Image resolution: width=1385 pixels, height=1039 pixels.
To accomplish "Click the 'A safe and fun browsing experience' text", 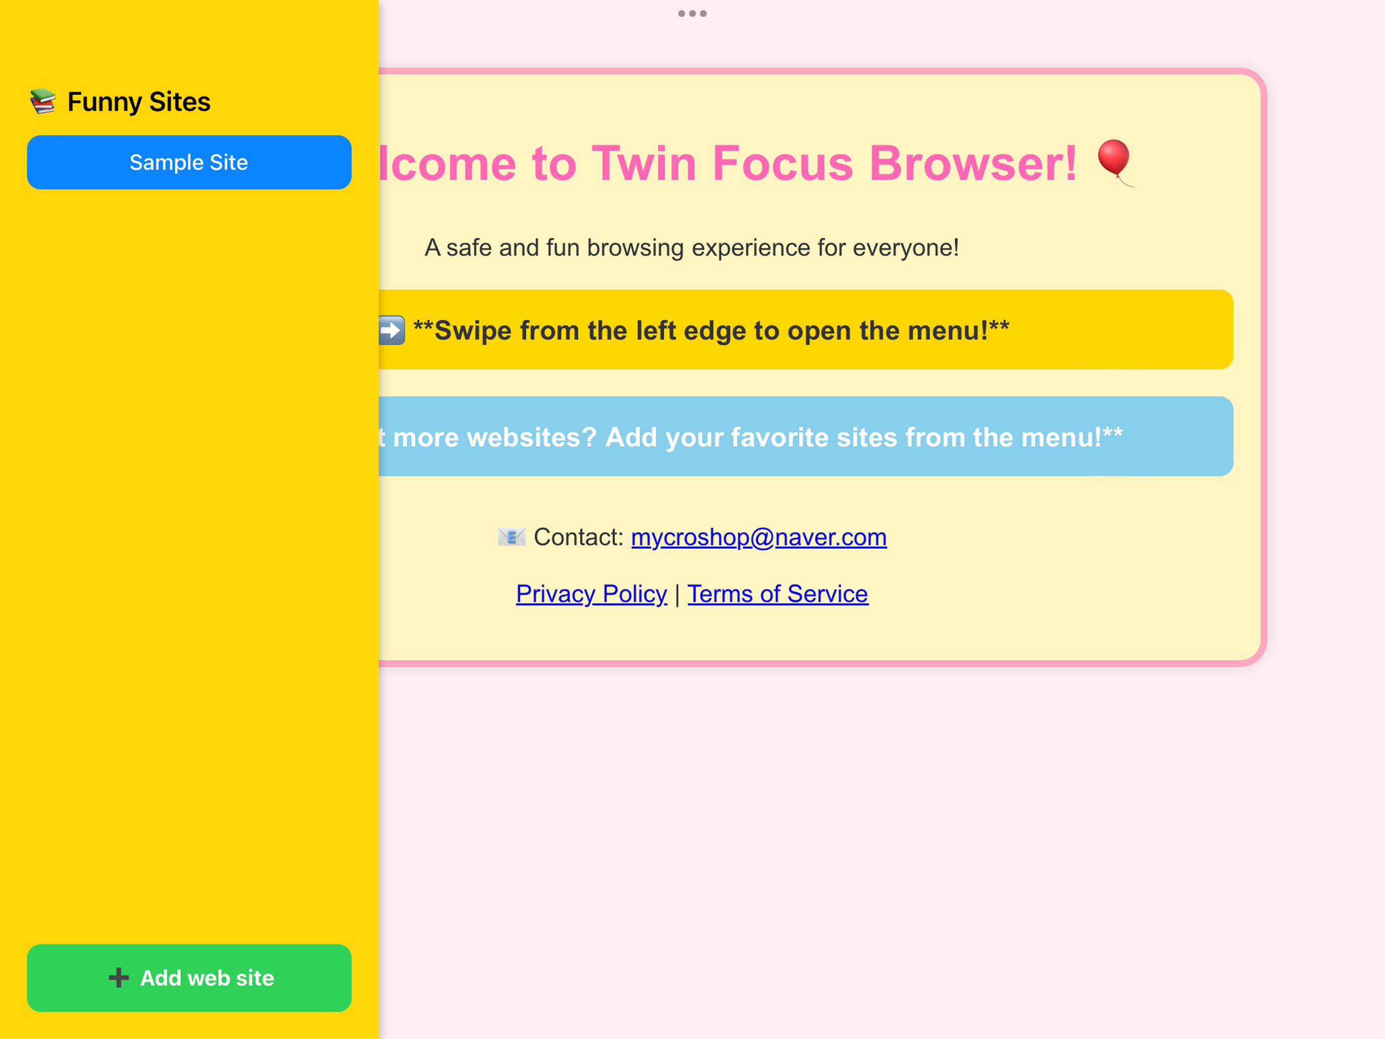I will (x=692, y=247).
